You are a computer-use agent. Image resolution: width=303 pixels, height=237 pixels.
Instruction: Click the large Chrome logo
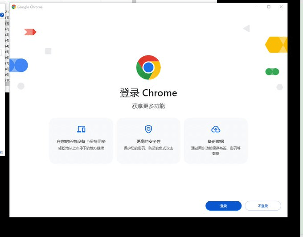(x=148, y=67)
